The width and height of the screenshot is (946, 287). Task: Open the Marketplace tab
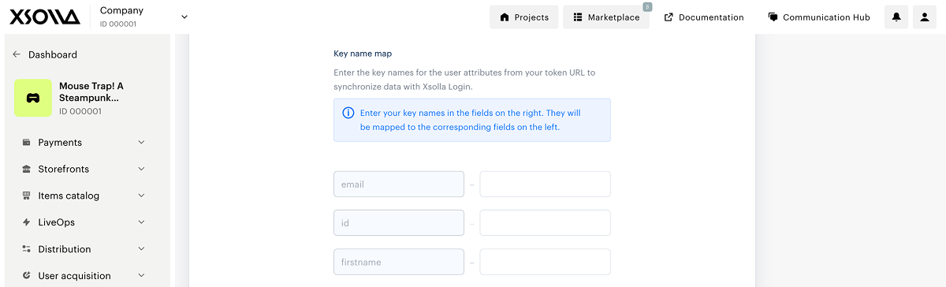click(x=606, y=17)
